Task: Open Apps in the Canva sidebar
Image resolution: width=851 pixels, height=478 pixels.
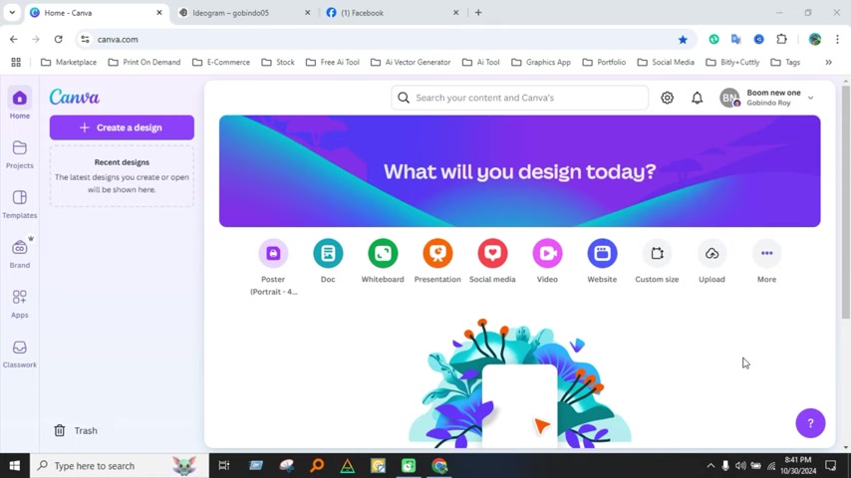Action: (20, 304)
